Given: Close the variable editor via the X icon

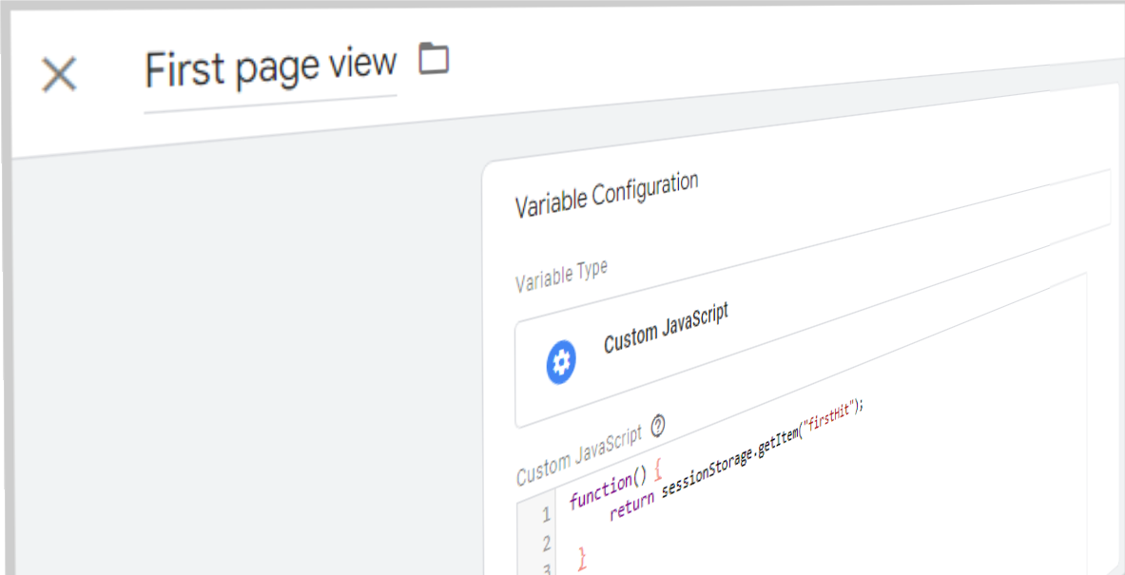Looking at the screenshot, I should click(59, 75).
